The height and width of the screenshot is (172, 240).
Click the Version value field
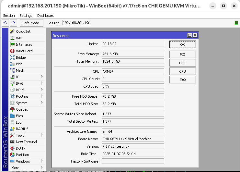pyautogui.click(x=133, y=146)
